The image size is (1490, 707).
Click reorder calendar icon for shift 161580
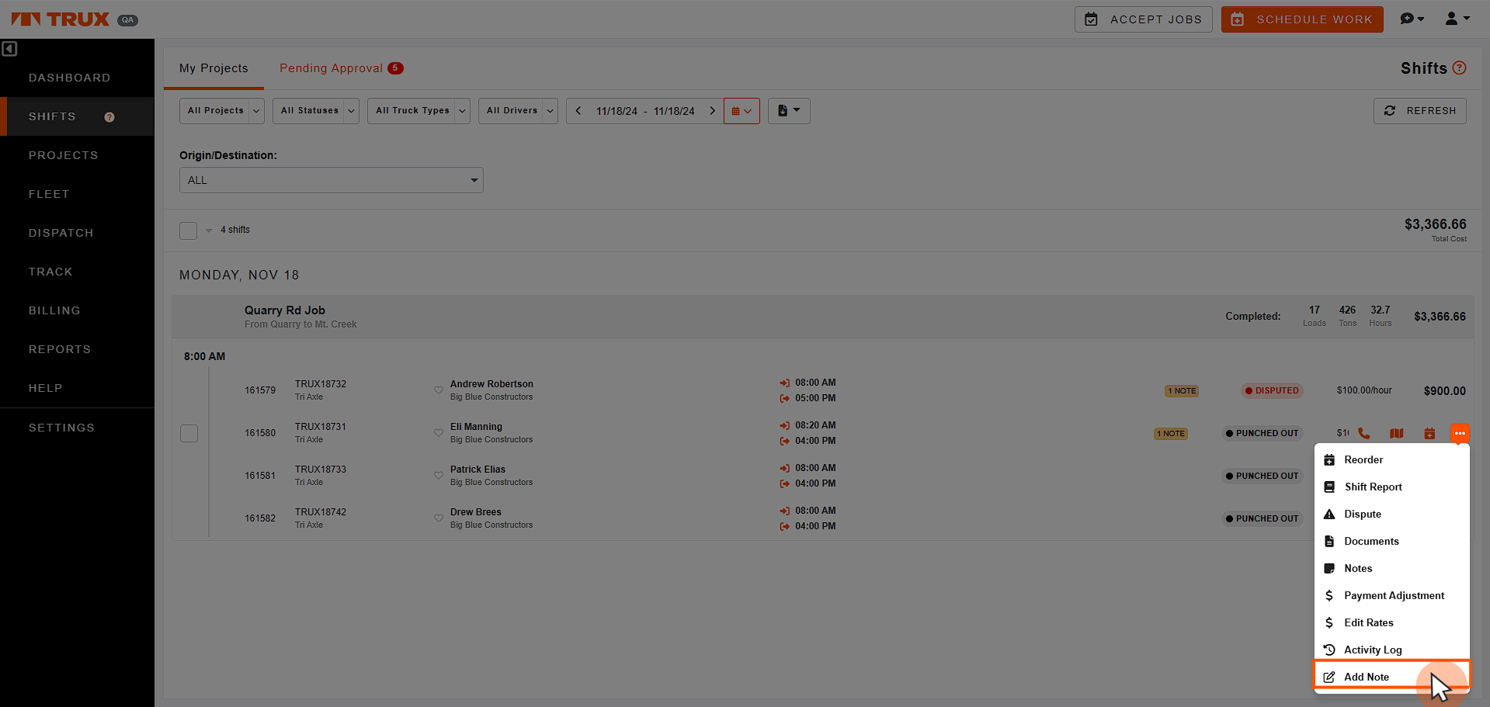1429,433
